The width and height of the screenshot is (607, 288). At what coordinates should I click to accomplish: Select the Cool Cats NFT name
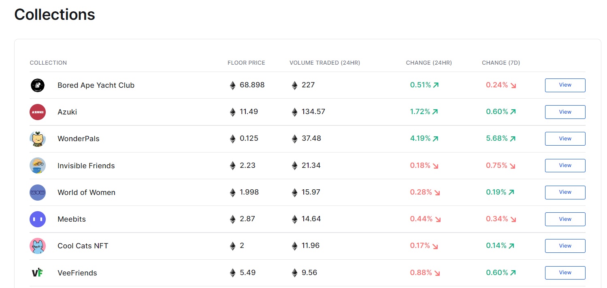click(83, 246)
